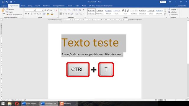This screenshot has height=106, width=189.
Task: Click the decrease indent icon
Action: [74, 10]
